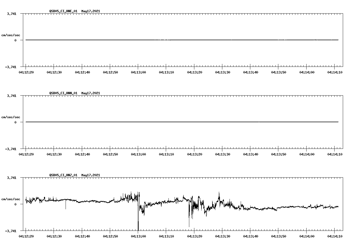Click the cm/sec/sec label on the top plot

tap(11, 35)
